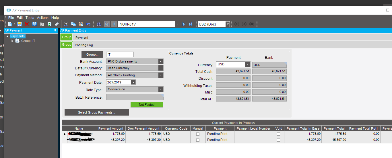Open the Payment Currency USD dropdown
Image resolution: width=392 pixels, height=158 pixels.
[x=248, y=64]
